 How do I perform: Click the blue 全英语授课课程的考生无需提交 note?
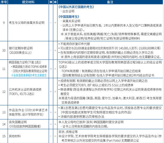(29, 75)
